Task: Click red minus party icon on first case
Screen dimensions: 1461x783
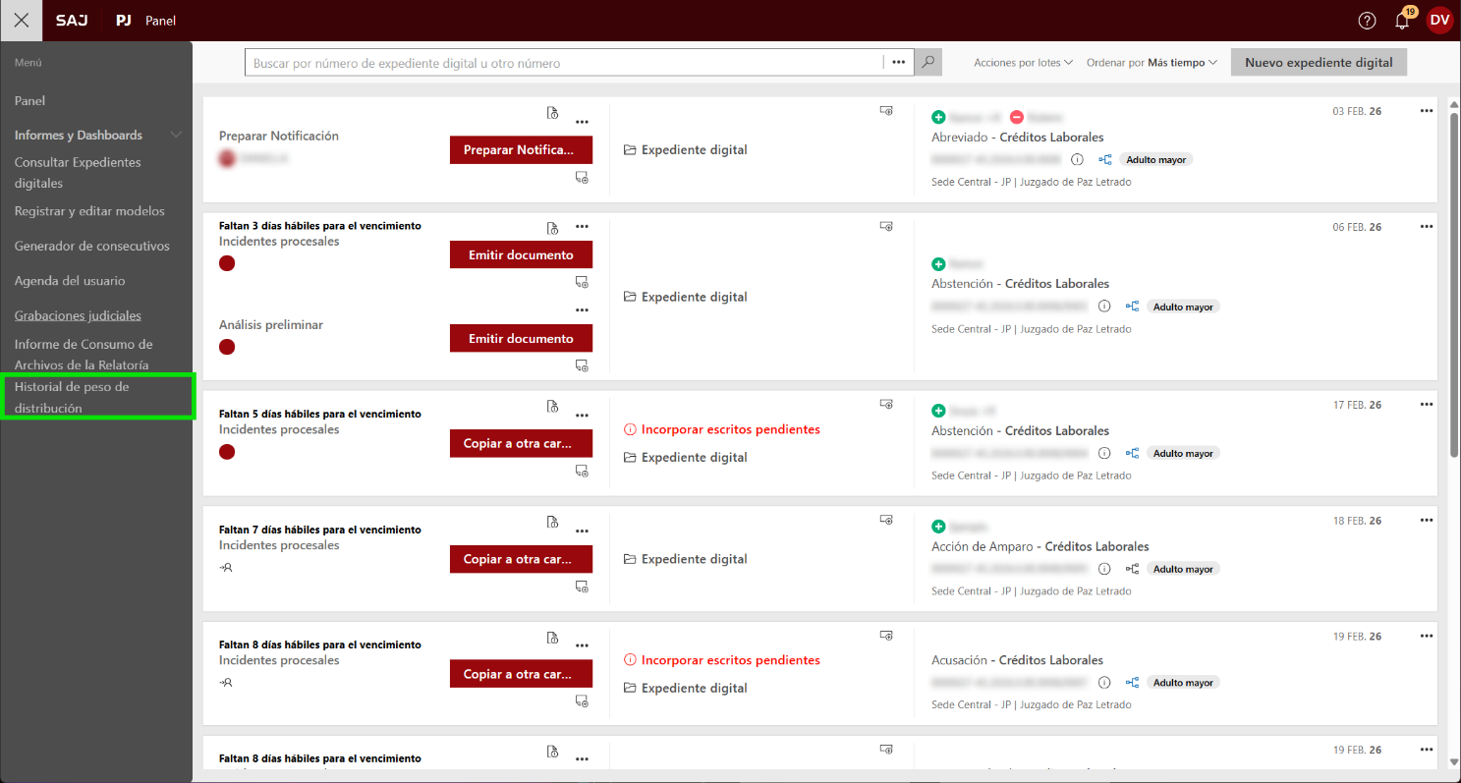Action: click(1017, 117)
